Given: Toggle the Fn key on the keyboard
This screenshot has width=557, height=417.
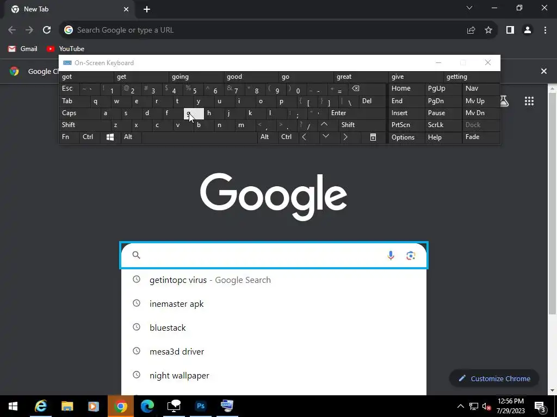Looking at the screenshot, I should click(69, 137).
